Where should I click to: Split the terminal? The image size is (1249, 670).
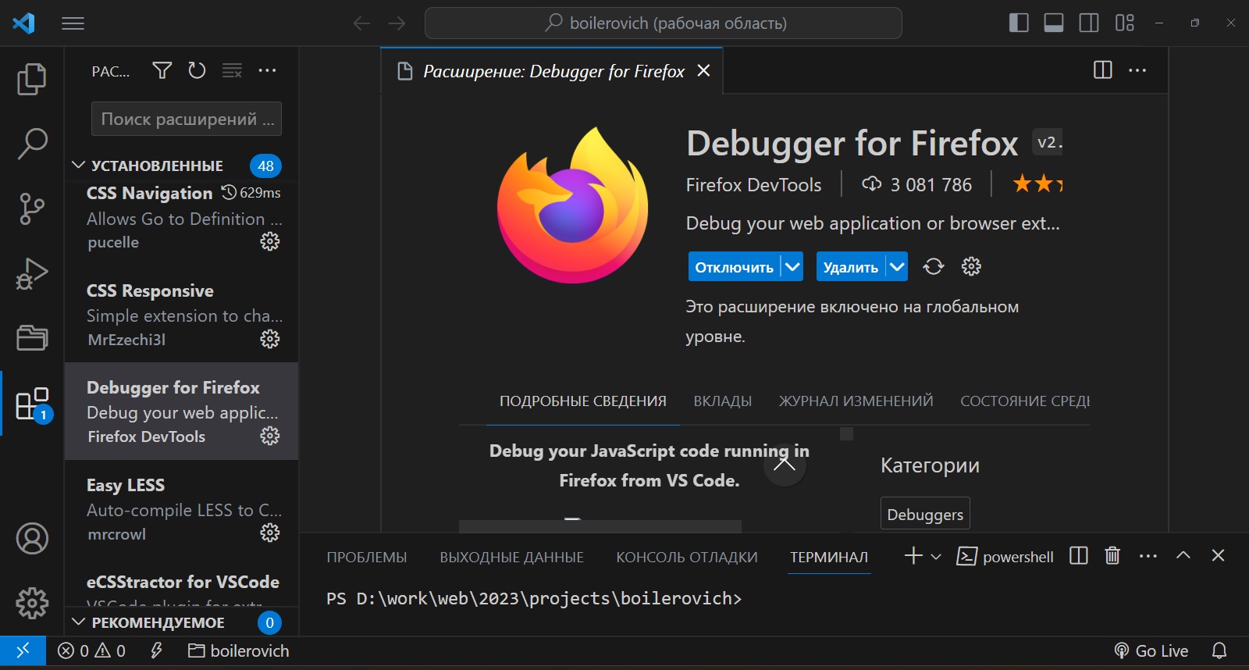pyautogui.click(x=1079, y=556)
